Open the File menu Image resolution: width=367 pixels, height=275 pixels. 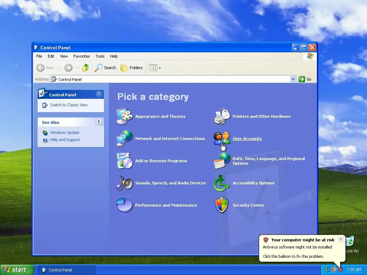point(39,56)
